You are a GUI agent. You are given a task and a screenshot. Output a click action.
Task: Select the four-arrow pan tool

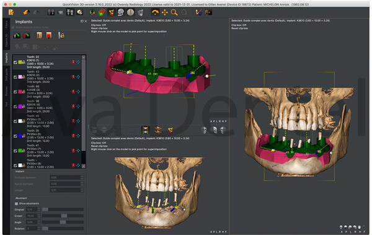(165, 12)
